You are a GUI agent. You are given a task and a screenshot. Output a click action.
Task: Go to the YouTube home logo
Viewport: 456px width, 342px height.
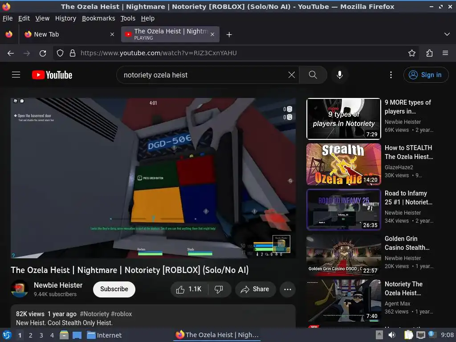(52, 75)
